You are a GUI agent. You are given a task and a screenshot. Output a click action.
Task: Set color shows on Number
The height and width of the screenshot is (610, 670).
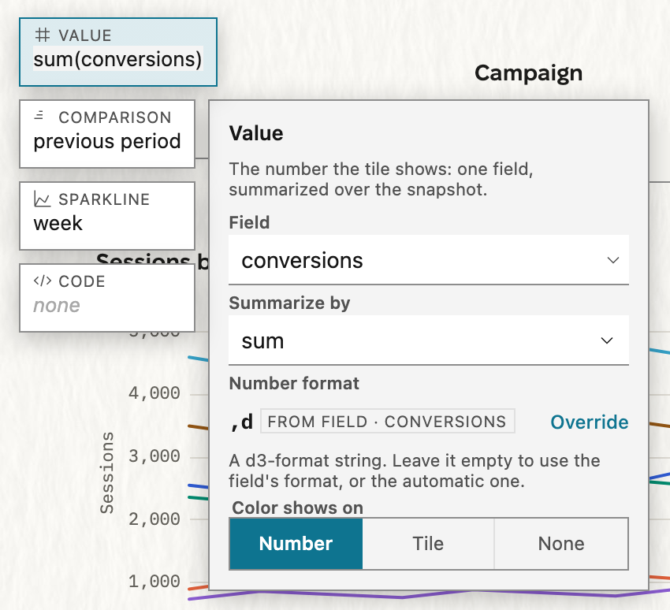click(296, 544)
